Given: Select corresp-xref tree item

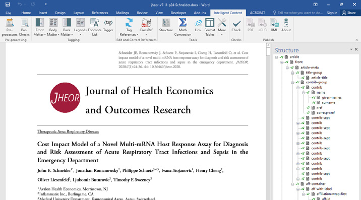Looking at the screenshot, I should point(326,113).
